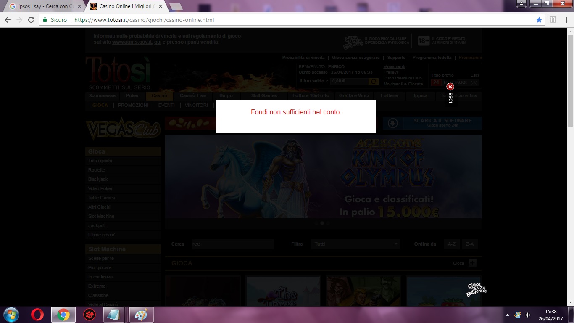Open the Scommesse section tab
The width and height of the screenshot is (574, 323).
click(x=102, y=95)
